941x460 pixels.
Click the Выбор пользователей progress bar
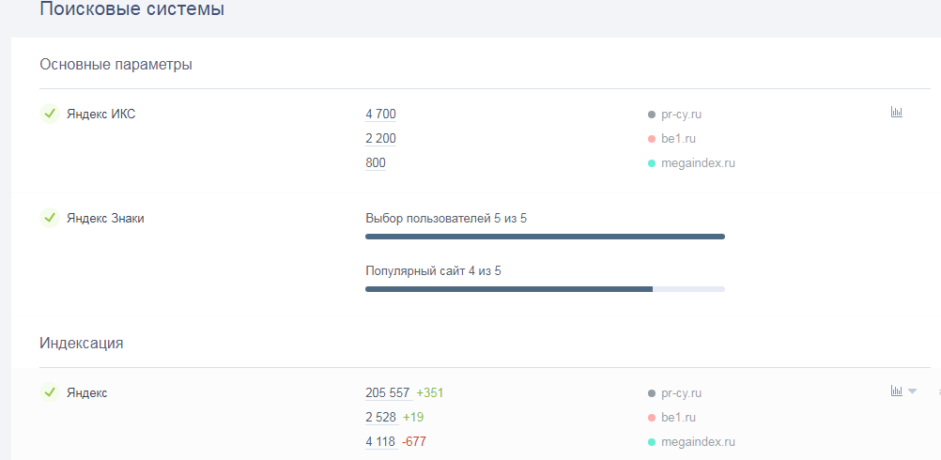[x=545, y=237]
